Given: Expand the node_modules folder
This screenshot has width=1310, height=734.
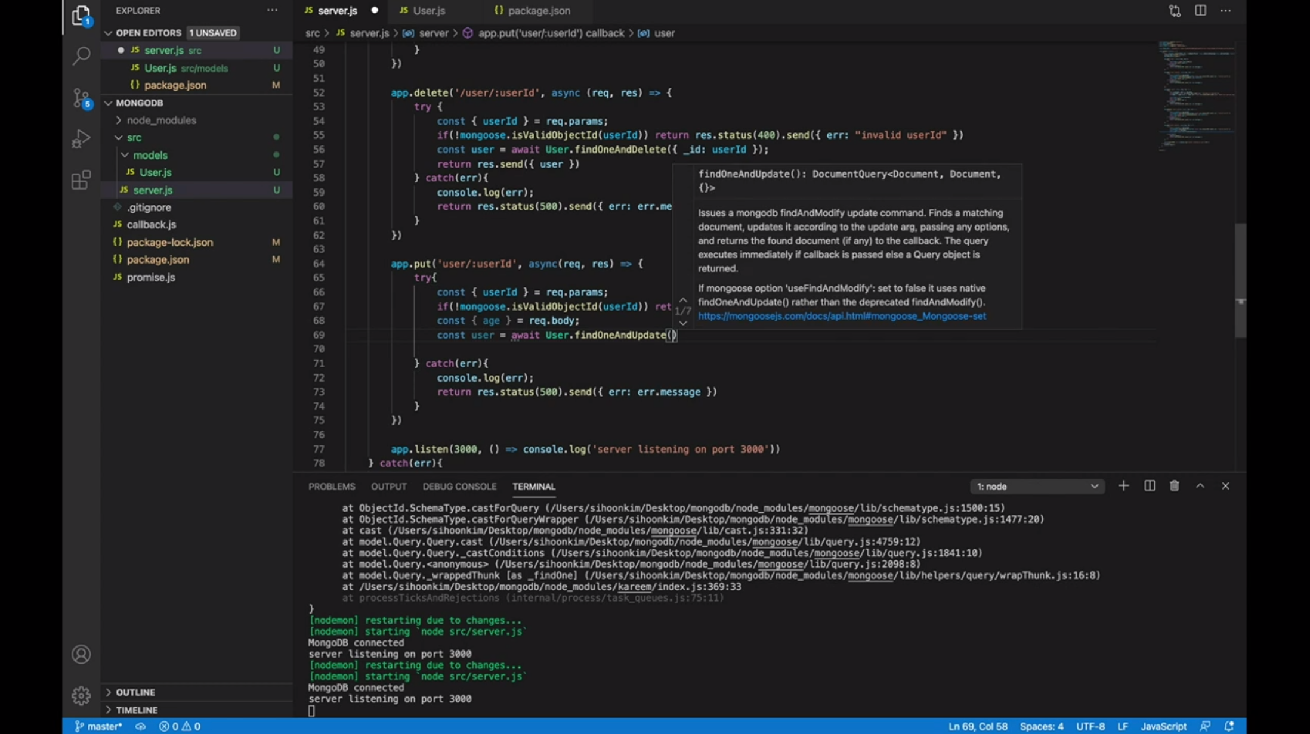Looking at the screenshot, I should pyautogui.click(x=161, y=120).
